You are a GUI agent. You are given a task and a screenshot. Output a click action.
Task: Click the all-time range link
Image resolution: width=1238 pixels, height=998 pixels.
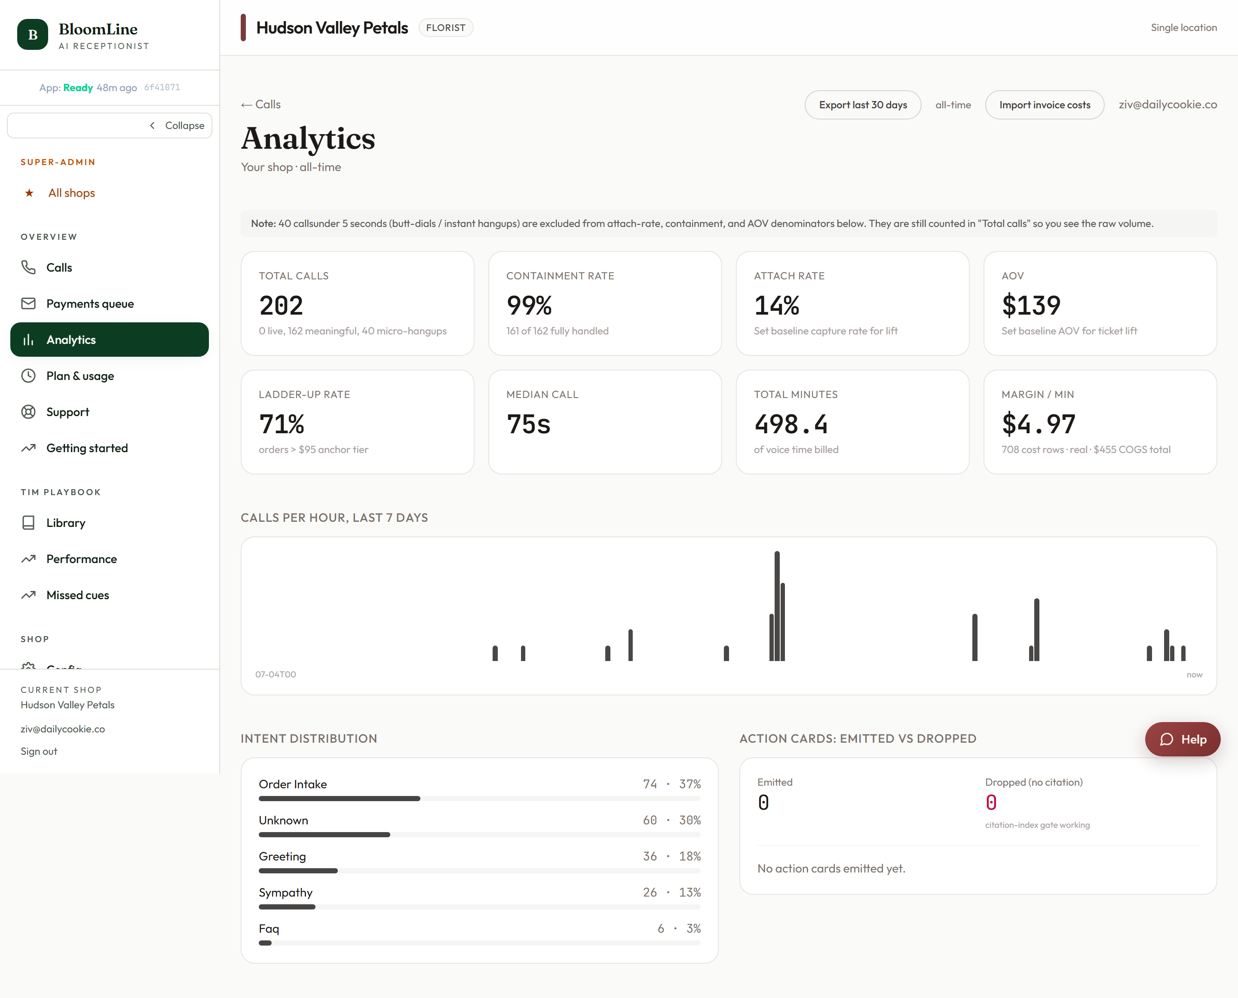[953, 104]
